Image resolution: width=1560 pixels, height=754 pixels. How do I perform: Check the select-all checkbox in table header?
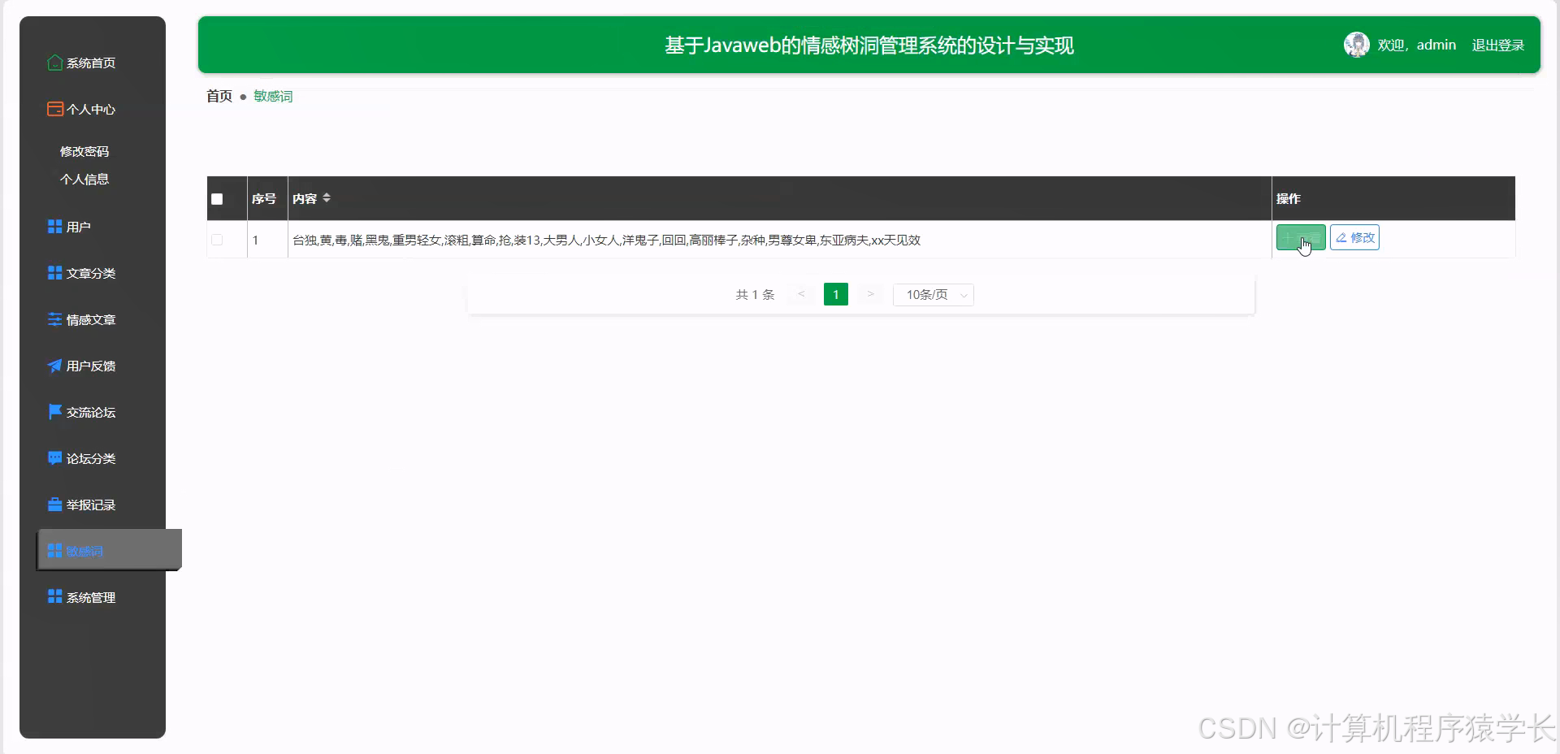coord(217,198)
